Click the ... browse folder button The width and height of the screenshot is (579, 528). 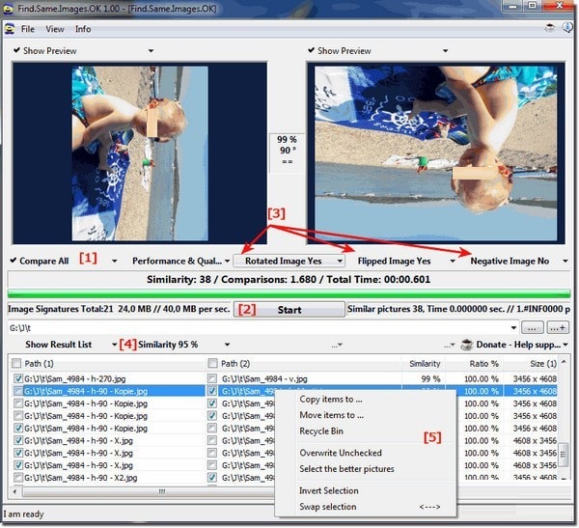(532, 328)
